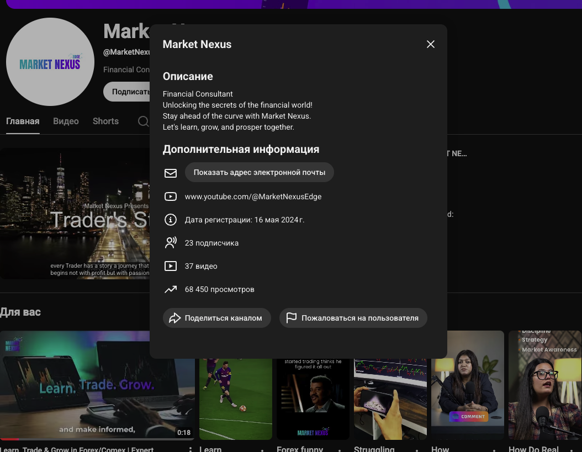
Task: Click the channel search magnifier icon
Action: pyautogui.click(x=143, y=121)
